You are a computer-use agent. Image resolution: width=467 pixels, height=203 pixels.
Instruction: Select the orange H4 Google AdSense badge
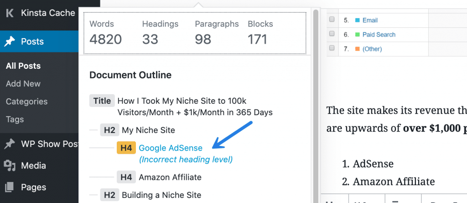[126, 148]
